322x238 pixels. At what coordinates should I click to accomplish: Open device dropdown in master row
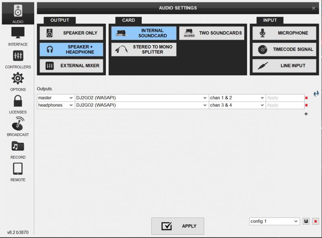pos(142,98)
